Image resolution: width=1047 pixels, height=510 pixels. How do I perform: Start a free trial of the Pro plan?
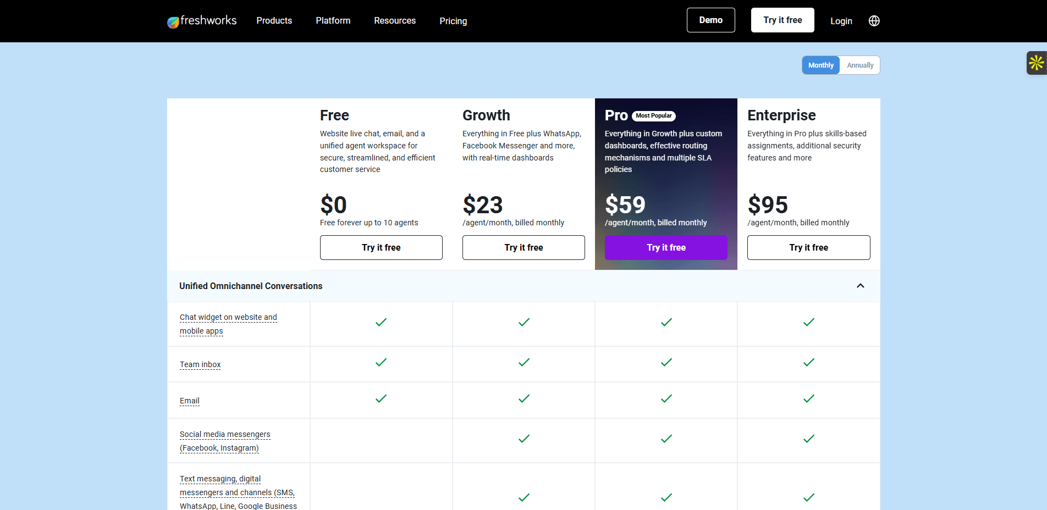665,247
